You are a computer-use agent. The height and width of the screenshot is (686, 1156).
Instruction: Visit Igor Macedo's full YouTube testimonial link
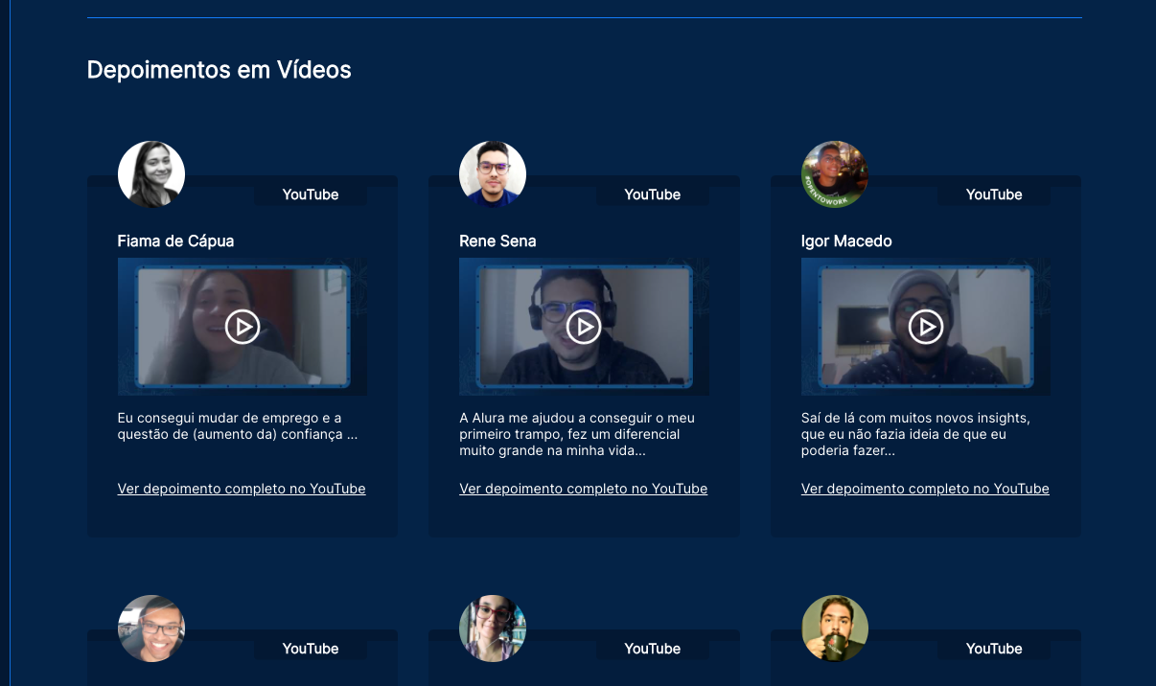click(x=925, y=489)
